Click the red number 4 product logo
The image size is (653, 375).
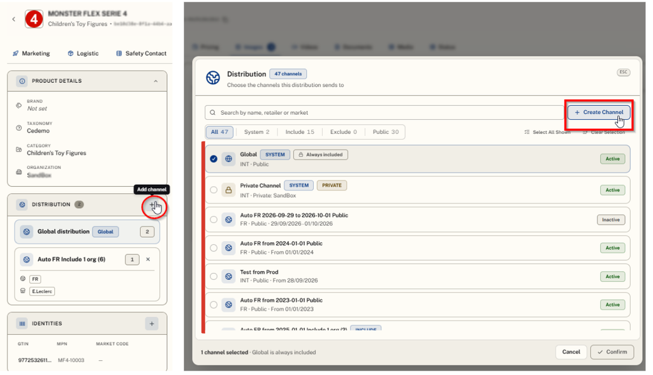click(x=34, y=19)
